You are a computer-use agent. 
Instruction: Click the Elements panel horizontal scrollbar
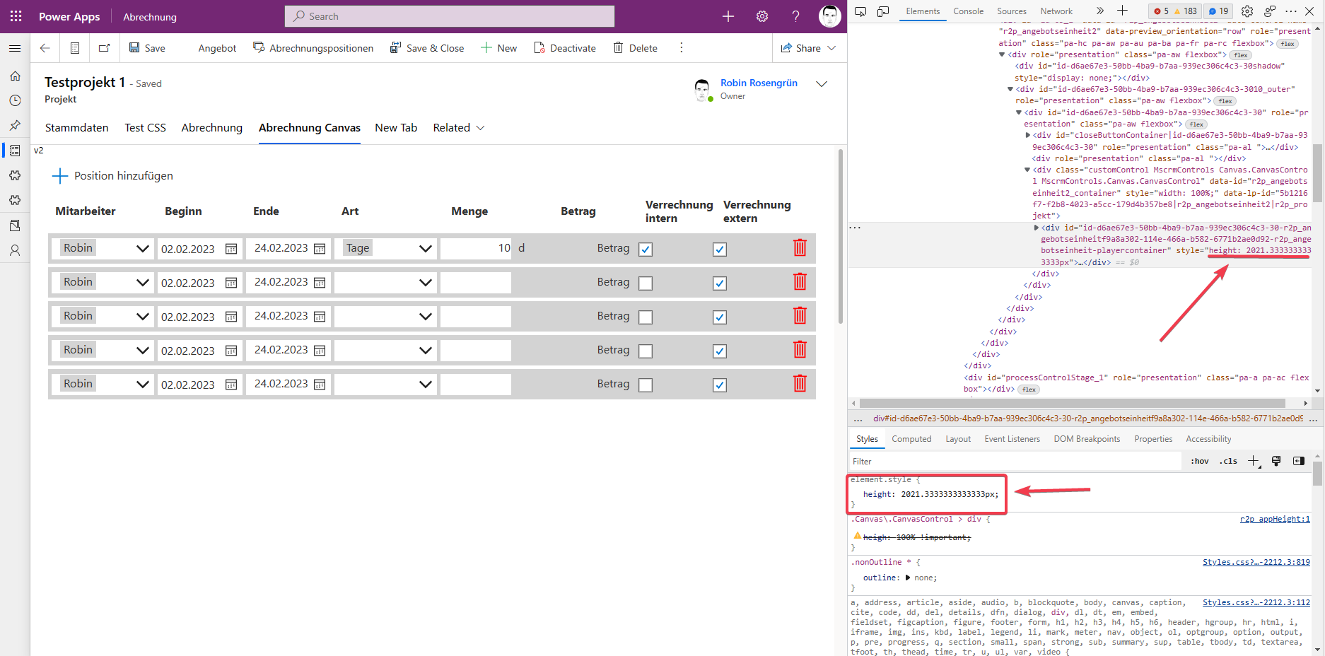1073,403
